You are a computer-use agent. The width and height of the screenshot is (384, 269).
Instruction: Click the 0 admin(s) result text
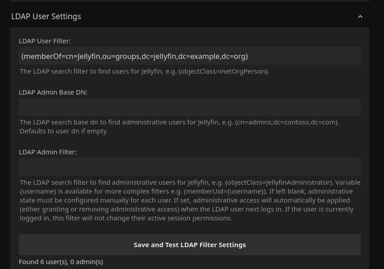[x=86, y=261]
